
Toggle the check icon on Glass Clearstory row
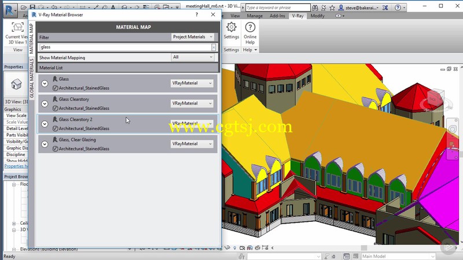tap(55, 108)
